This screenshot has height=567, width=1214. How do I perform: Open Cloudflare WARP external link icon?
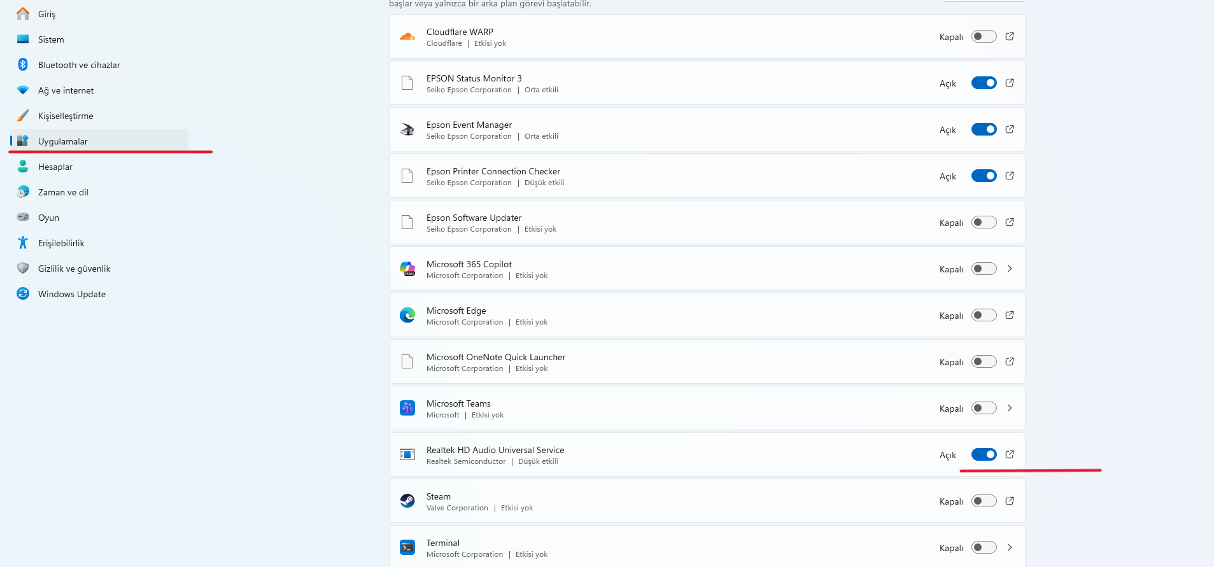tap(1010, 36)
